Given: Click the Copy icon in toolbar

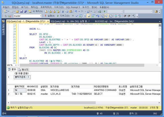Looking at the screenshot, I should tap(67, 11).
